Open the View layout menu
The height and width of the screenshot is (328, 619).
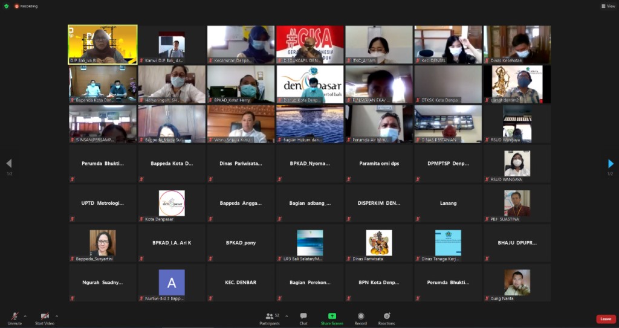click(608, 6)
